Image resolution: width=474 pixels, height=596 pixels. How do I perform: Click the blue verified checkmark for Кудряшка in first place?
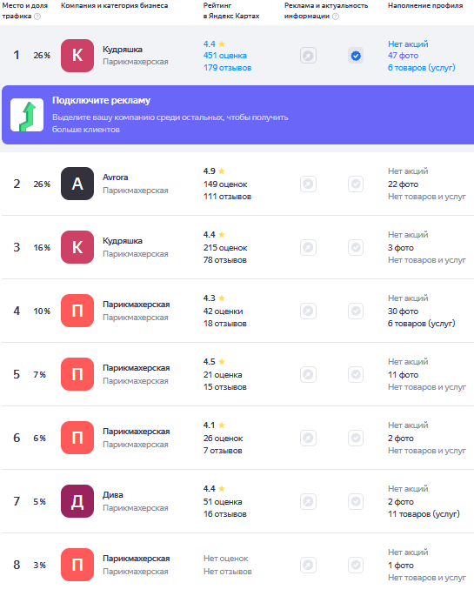(356, 56)
